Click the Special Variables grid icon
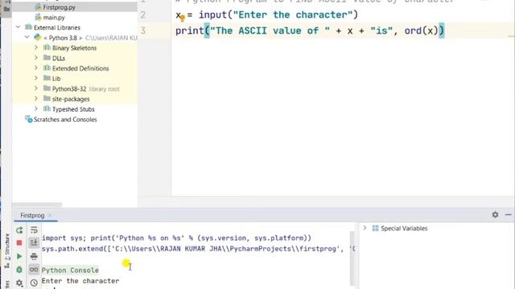 coord(376,228)
